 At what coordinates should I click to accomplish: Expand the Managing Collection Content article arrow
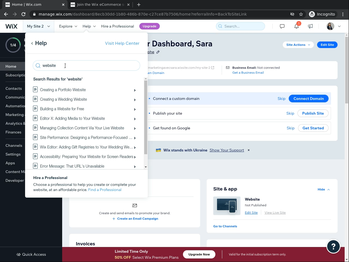pos(135,129)
